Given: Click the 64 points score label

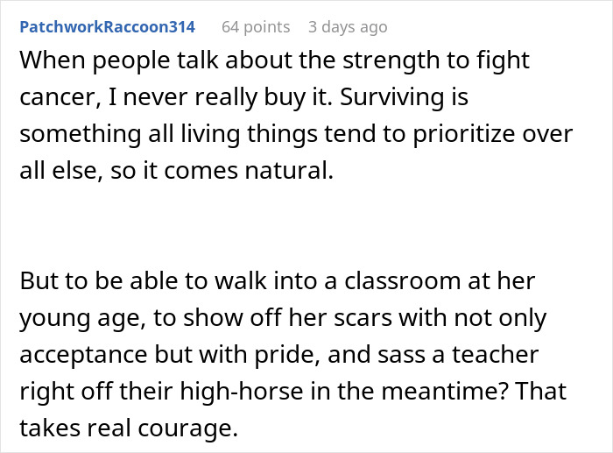Looking at the screenshot, I should [x=256, y=27].
